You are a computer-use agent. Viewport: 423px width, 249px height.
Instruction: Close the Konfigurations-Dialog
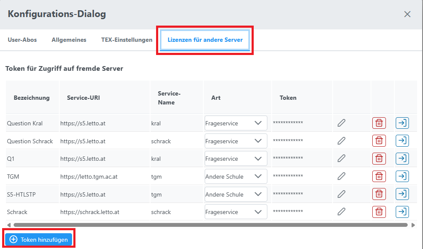407,14
